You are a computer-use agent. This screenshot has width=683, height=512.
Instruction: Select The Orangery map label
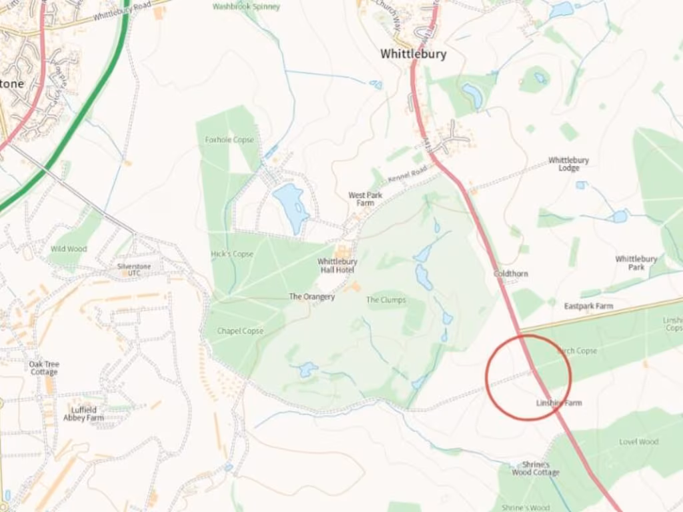click(x=312, y=297)
